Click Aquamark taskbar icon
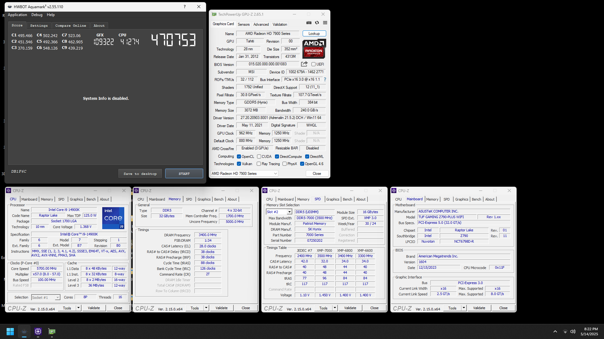 (x=24, y=331)
